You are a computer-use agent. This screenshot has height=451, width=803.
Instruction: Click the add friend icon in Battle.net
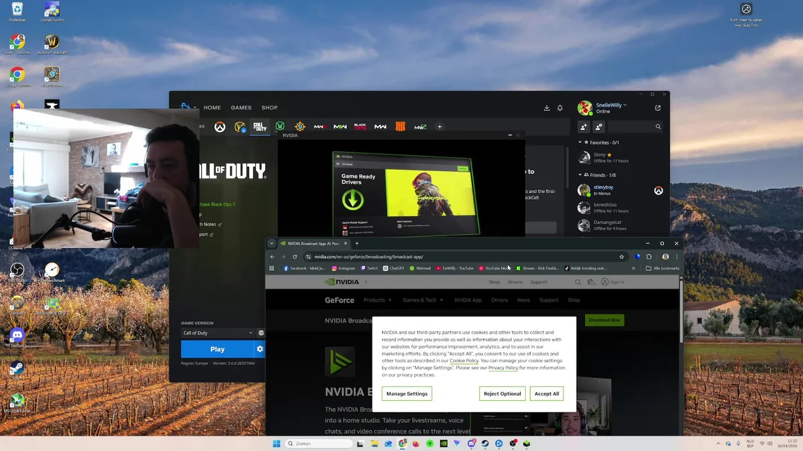click(x=584, y=127)
